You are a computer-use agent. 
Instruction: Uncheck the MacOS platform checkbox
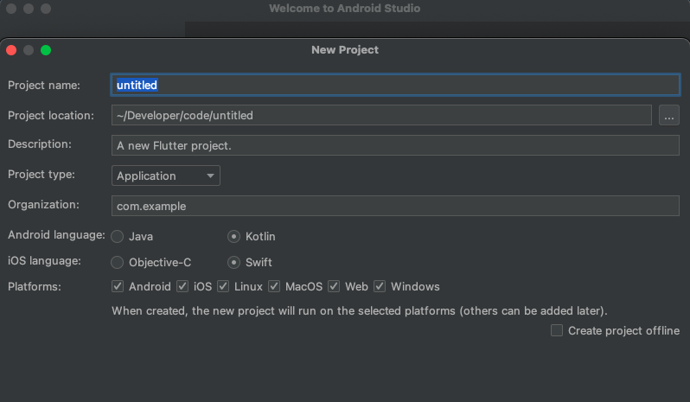[x=274, y=286]
